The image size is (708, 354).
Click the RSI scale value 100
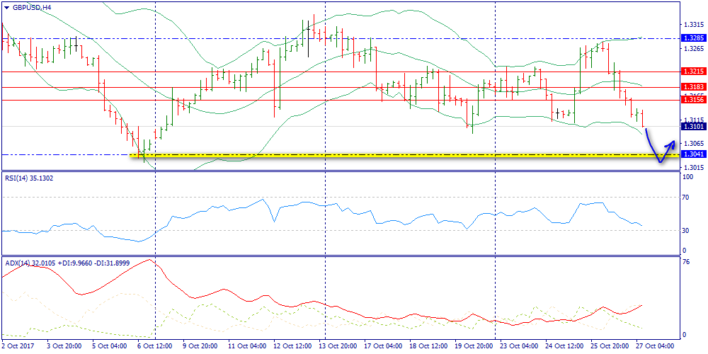click(x=687, y=178)
